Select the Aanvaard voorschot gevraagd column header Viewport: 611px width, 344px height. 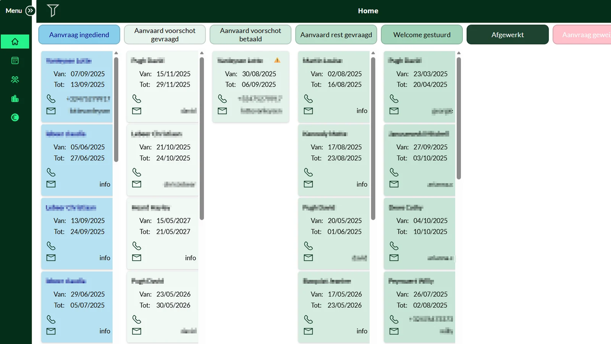click(x=165, y=35)
